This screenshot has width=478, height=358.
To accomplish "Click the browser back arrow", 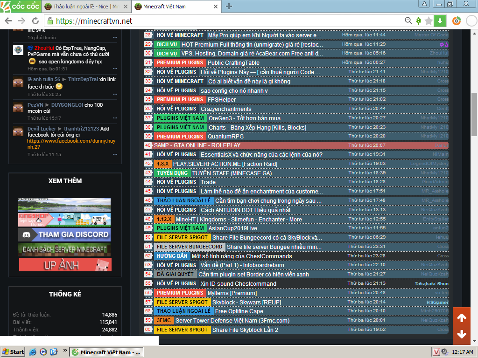I will point(8,21).
